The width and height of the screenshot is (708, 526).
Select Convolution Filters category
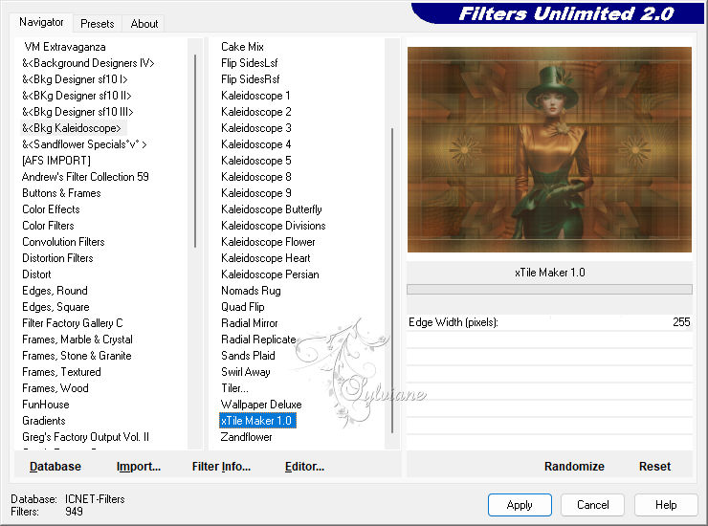pyautogui.click(x=64, y=242)
